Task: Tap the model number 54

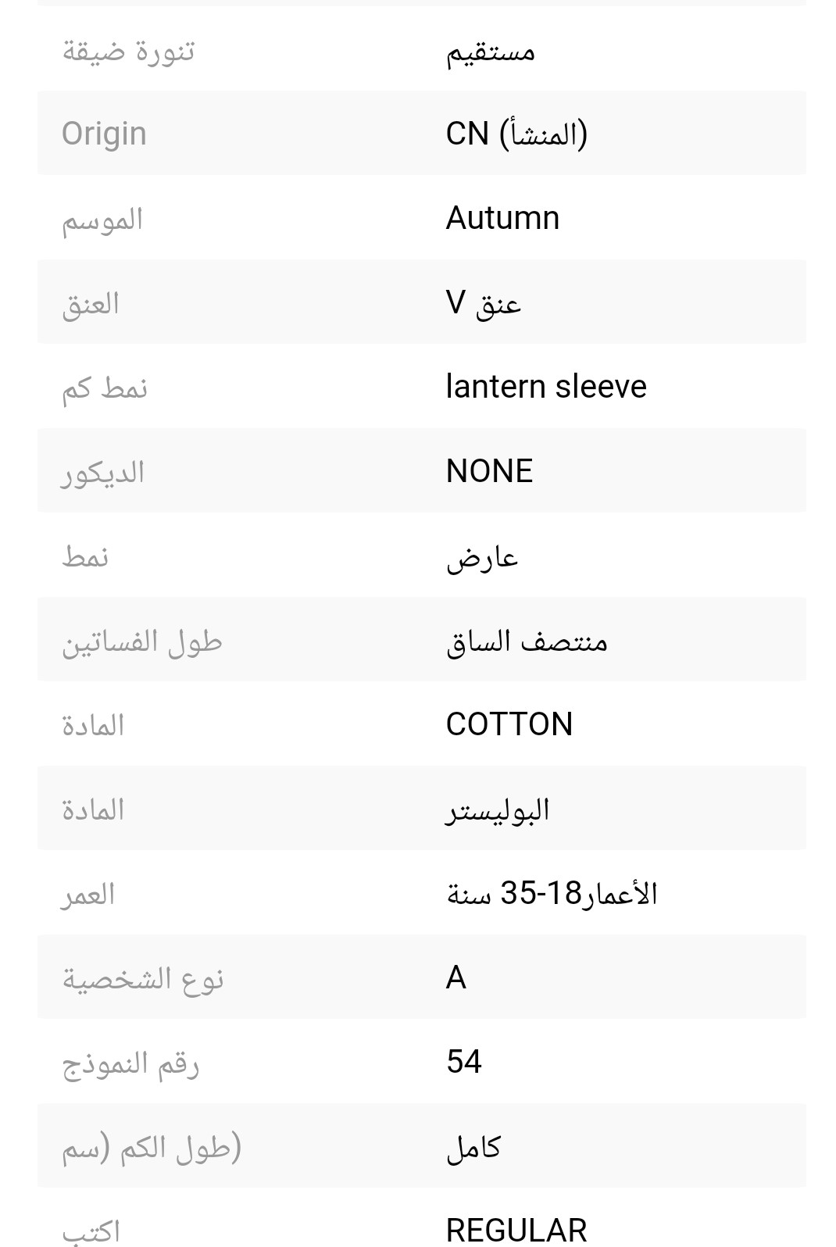Action: pyautogui.click(x=463, y=1062)
